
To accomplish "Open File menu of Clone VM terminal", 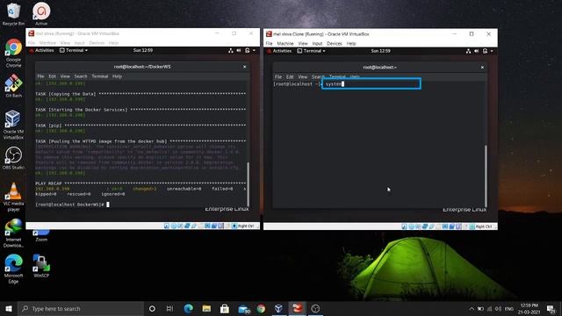I will [278, 76].
